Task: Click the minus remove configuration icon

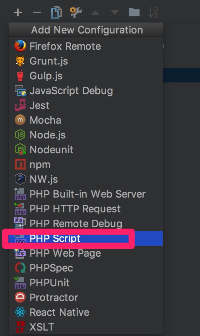Action: click(x=37, y=12)
